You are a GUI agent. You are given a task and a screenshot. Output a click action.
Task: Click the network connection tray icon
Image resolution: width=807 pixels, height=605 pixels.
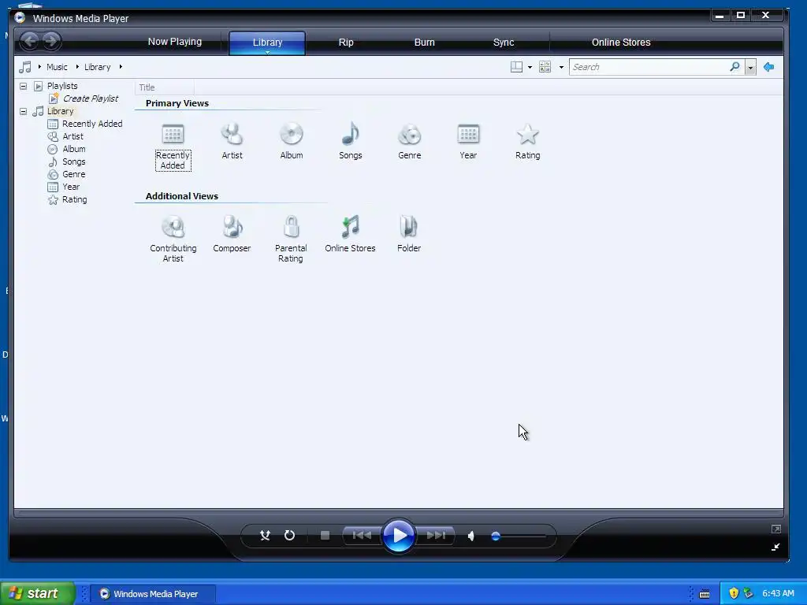coord(749,593)
